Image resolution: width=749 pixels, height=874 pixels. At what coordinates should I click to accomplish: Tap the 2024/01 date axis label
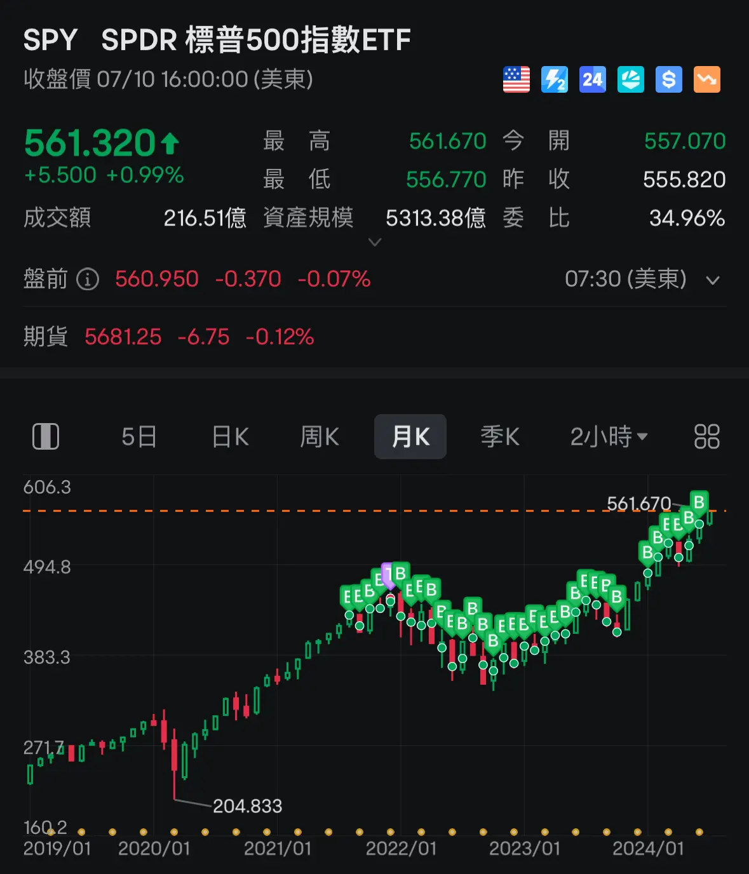(648, 849)
